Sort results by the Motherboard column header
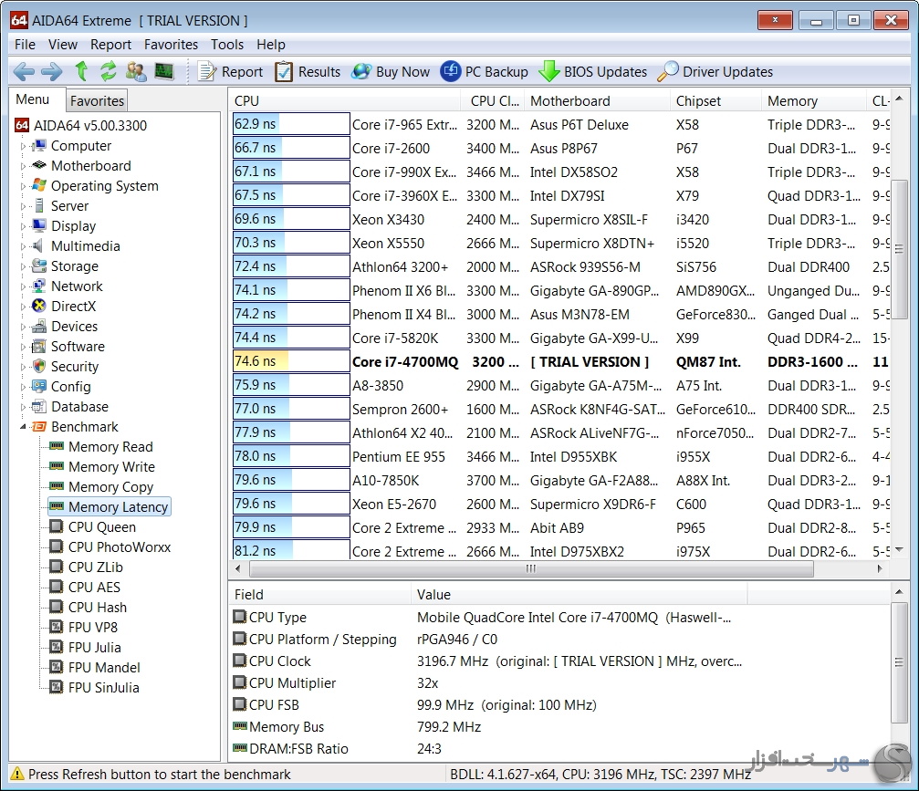Viewport: 919px width, 791px height. (x=597, y=100)
